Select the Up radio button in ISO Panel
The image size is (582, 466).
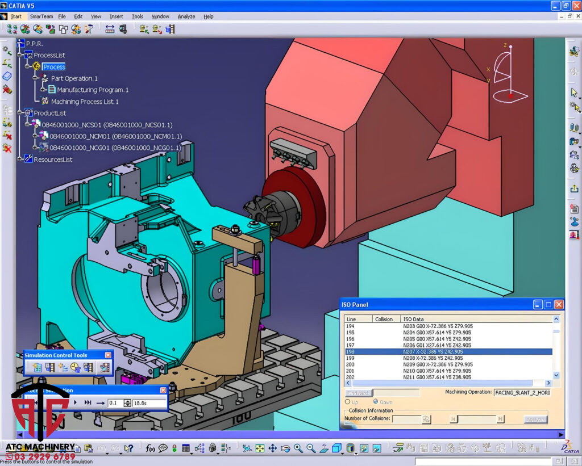(x=349, y=402)
